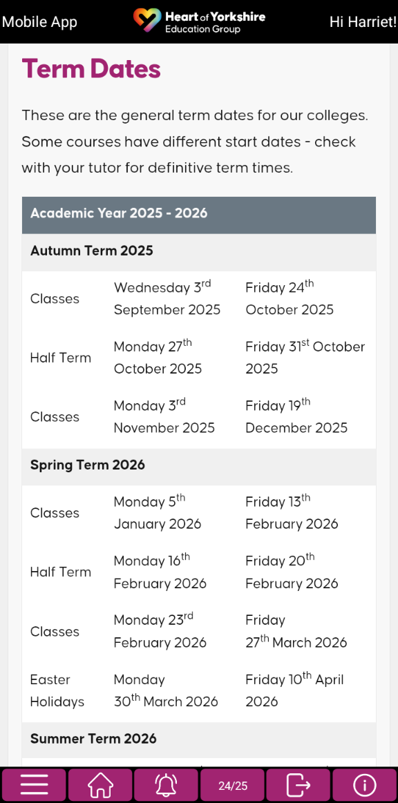Tap the Hi Harriet! greeting

[363, 22]
